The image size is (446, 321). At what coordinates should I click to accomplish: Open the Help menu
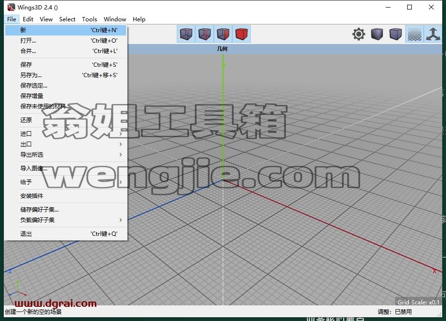pyautogui.click(x=139, y=19)
